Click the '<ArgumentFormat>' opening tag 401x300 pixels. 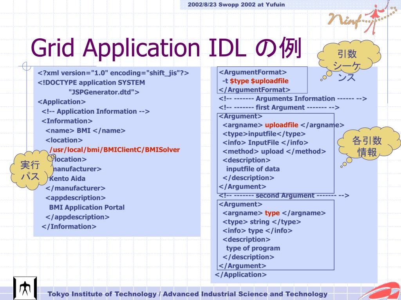(253, 72)
